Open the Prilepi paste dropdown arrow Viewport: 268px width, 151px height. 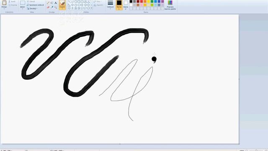[4, 9]
